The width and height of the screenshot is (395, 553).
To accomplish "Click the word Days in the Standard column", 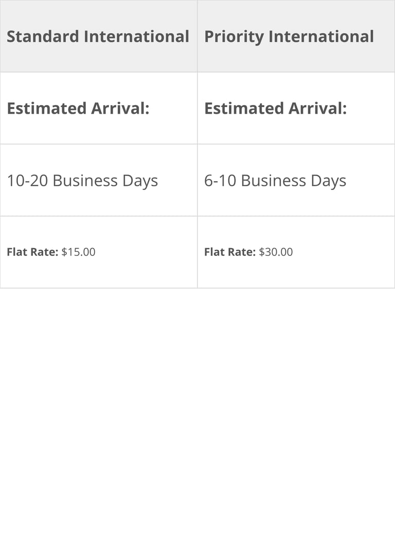I will pyautogui.click(x=140, y=181).
